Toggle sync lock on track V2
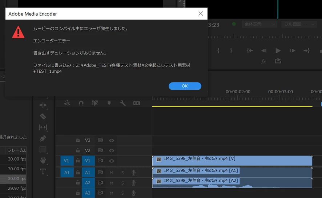 (x=100, y=150)
